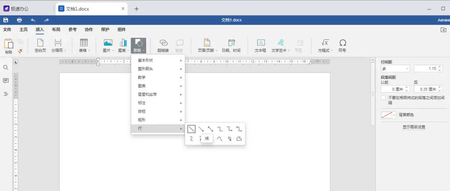Switch to the 组件 plugins tab
This screenshot has width=450, height=191.
pyautogui.click(x=121, y=30)
